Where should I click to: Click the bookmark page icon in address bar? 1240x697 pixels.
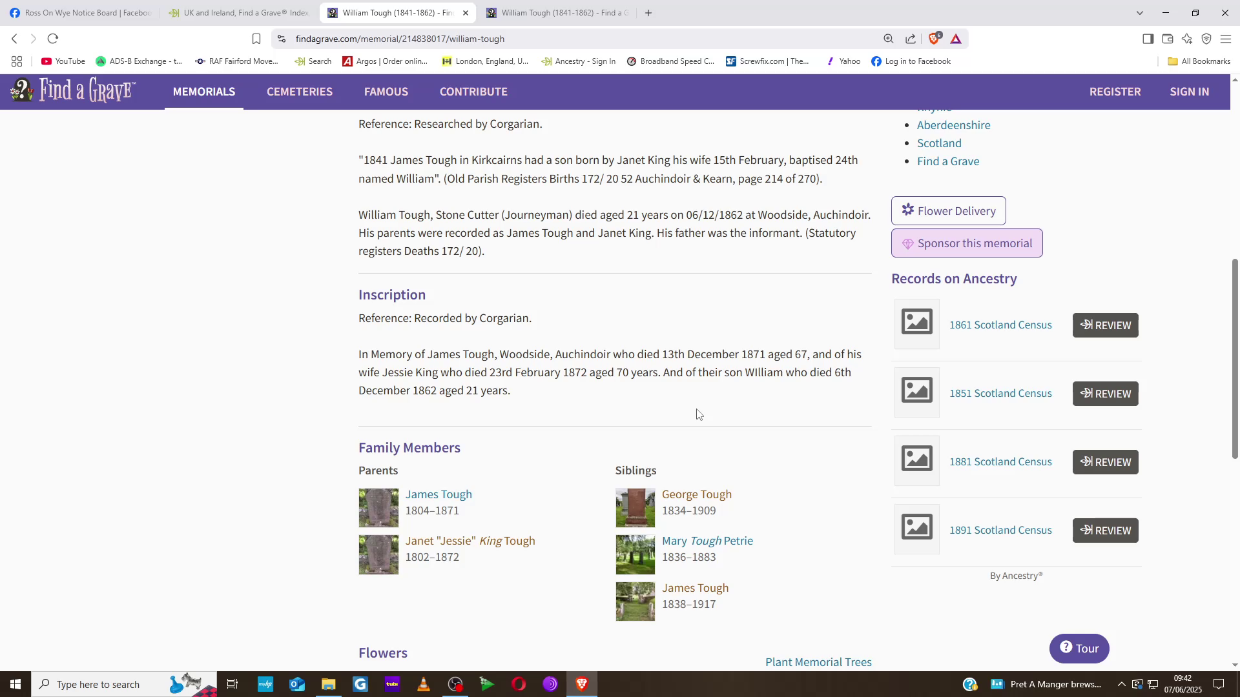[256, 39]
